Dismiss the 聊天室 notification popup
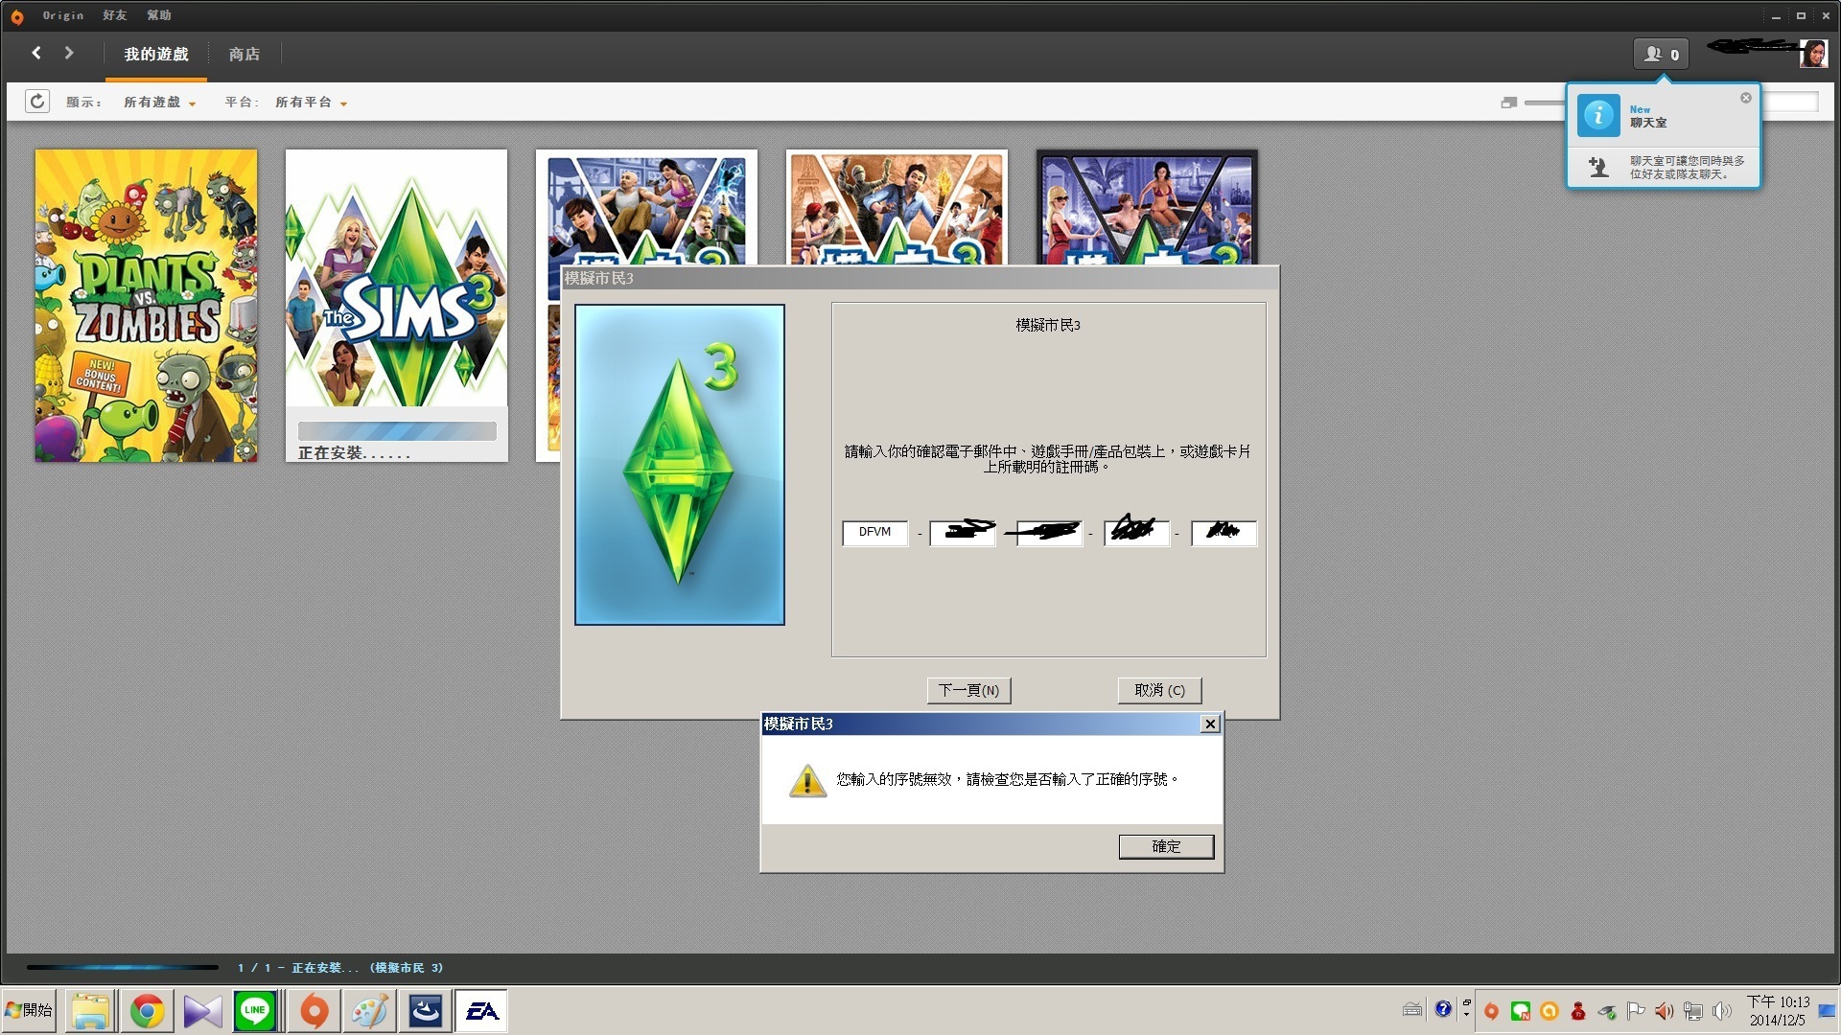 [x=1746, y=98]
